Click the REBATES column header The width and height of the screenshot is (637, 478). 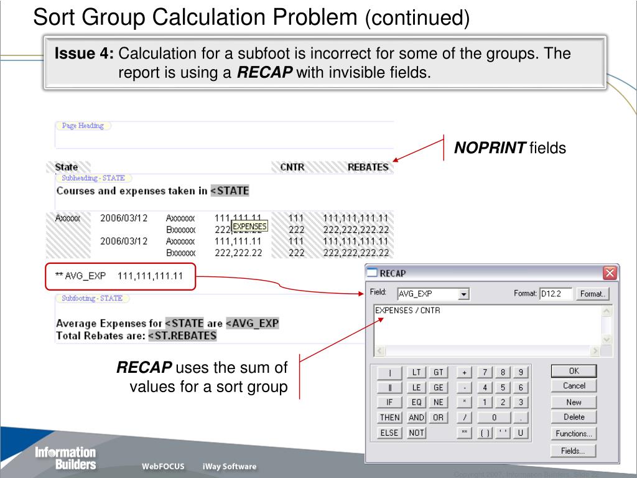(x=368, y=167)
